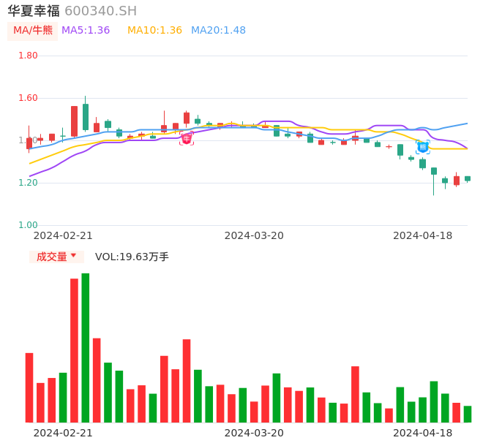
Task: Click the last green volume bar on right
Action: (468, 414)
